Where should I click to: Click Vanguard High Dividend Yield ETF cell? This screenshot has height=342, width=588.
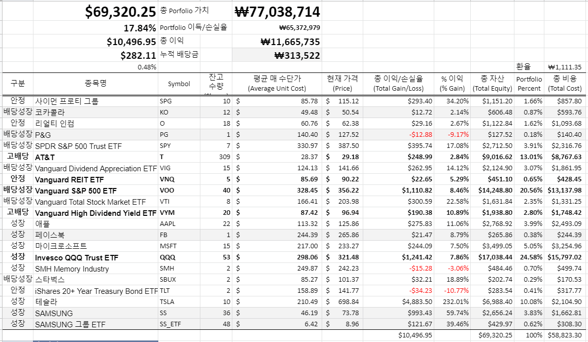pyautogui.click(x=95, y=213)
